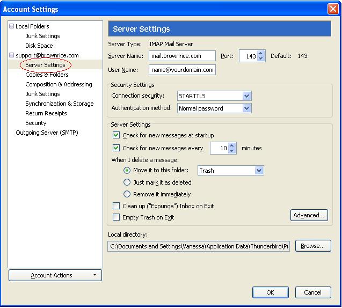Select Remove it immediately option
The image size is (342, 308).
pos(127,194)
